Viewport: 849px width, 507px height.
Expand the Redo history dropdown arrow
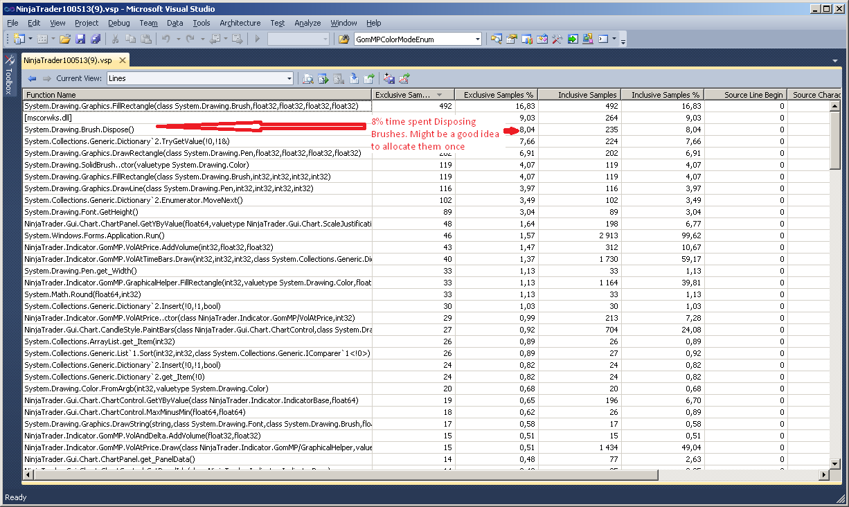(x=202, y=39)
